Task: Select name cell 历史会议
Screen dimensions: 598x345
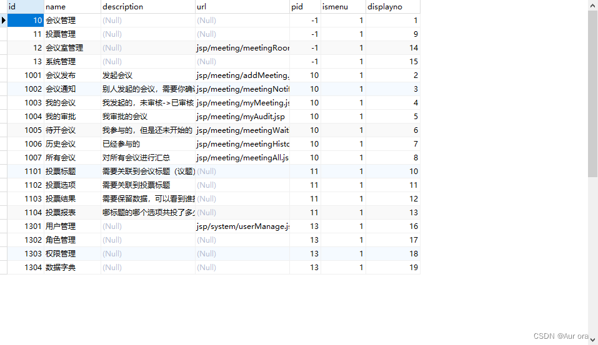Action: (x=72, y=144)
